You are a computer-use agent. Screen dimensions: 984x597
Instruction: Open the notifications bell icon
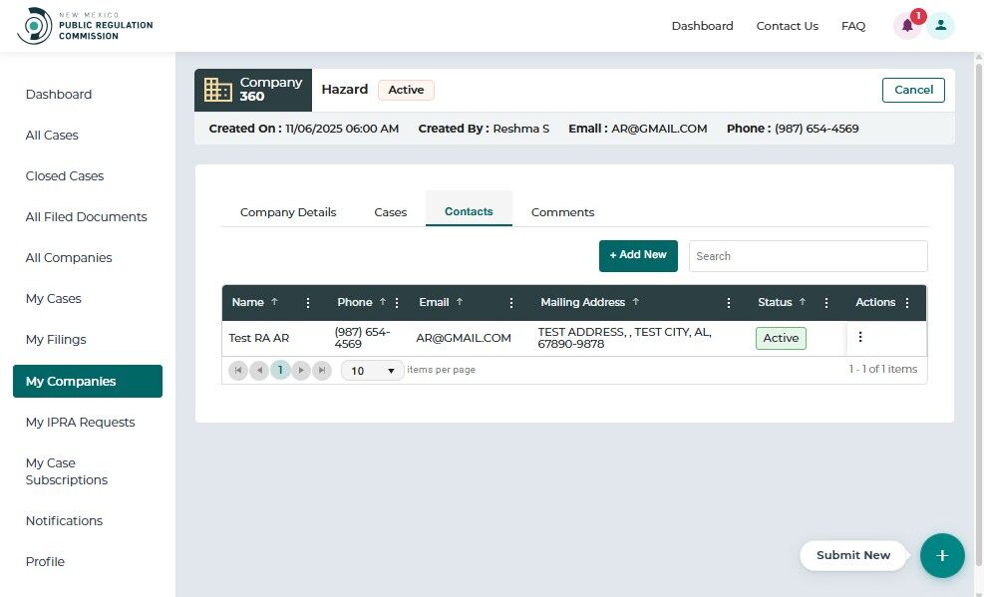coord(907,26)
